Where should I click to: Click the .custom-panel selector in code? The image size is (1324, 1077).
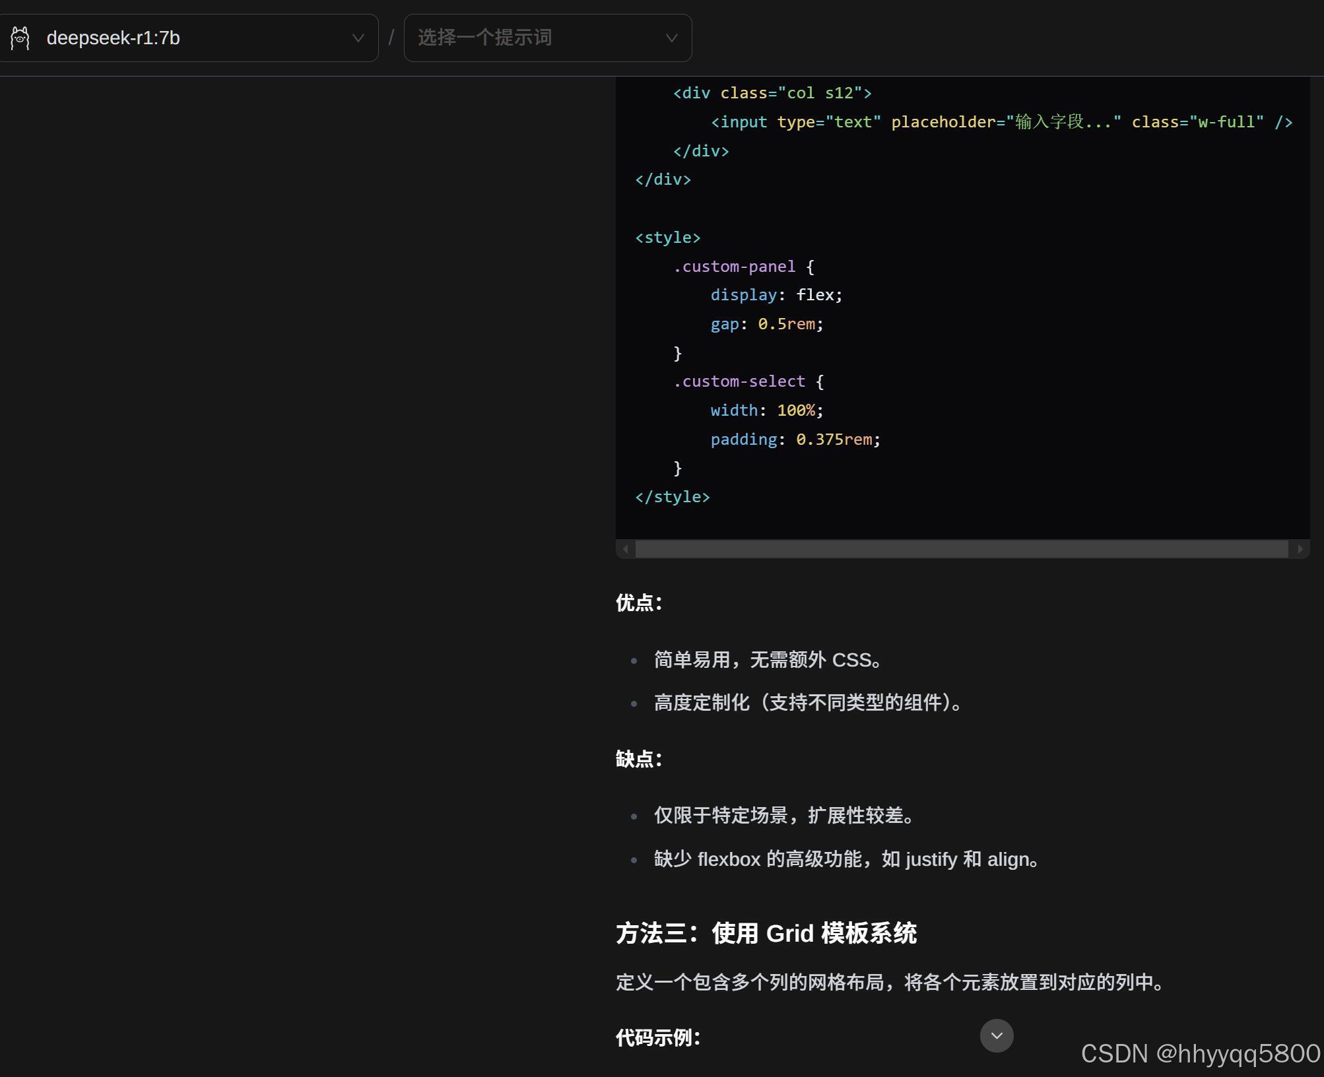pos(734,267)
